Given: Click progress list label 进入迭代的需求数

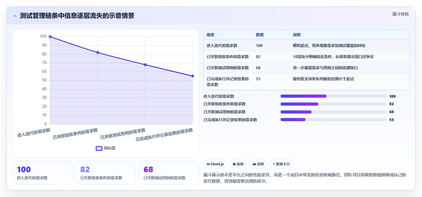Looking at the screenshot, I should point(219,96).
